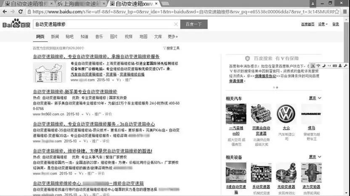The width and height of the screenshot is (350, 196).
Task: Click the V1 badge under the fm960.com.cn result
Action: [88, 114]
